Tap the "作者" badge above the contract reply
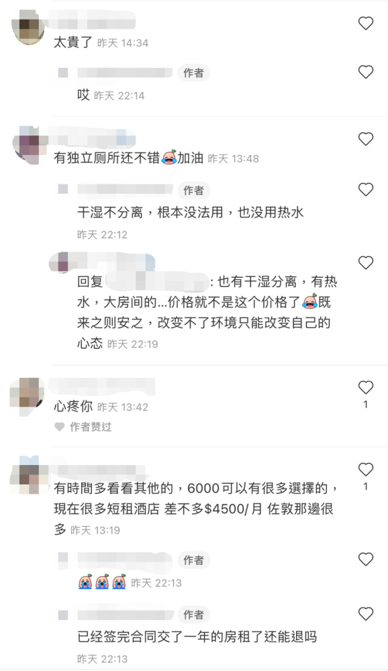This screenshot has width=388, height=671. click(193, 615)
